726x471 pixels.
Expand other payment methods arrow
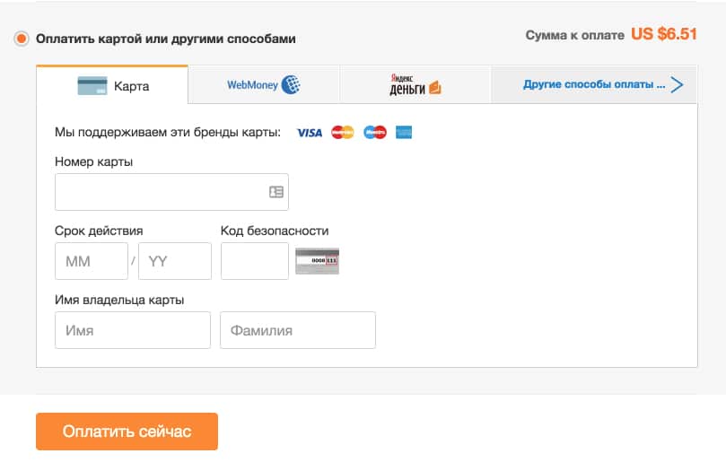click(x=677, y=85)
